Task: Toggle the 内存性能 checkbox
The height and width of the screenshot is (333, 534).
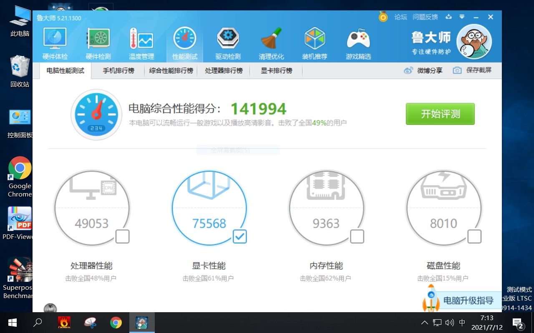Action: (357, 236)
